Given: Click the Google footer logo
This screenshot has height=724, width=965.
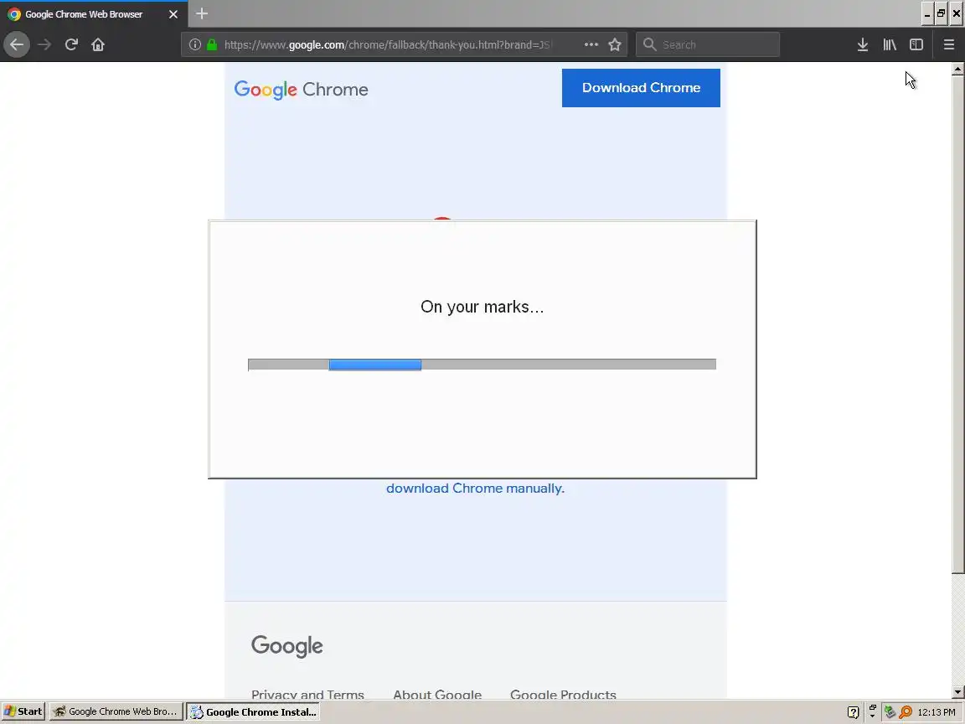Looking at the screenshot, I should click(x=286, y=646).
